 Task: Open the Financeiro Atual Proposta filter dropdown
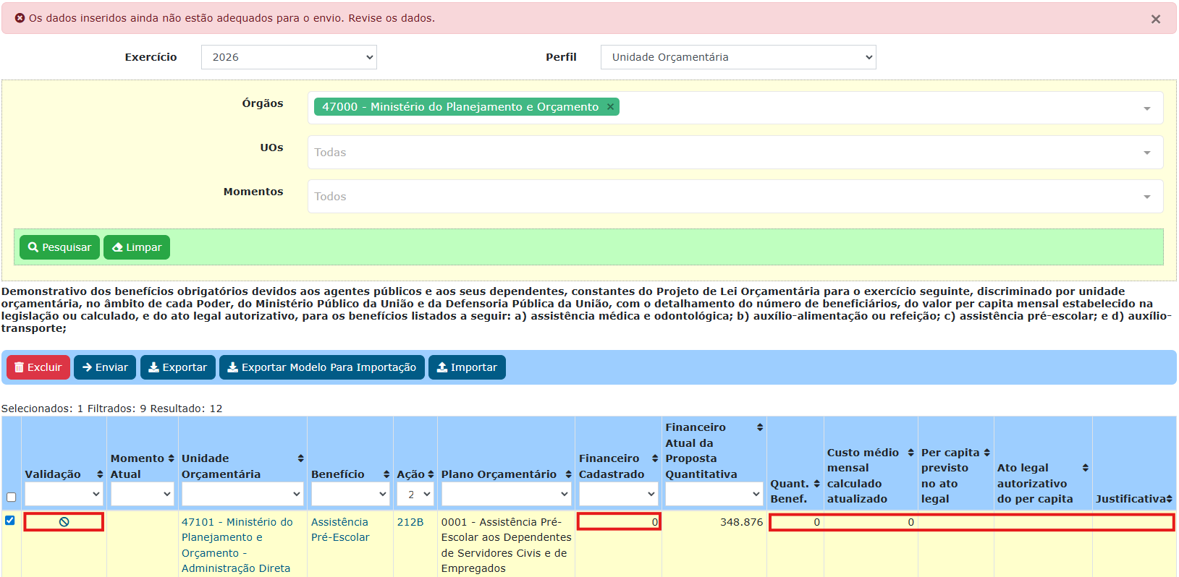tap(714, 494)
